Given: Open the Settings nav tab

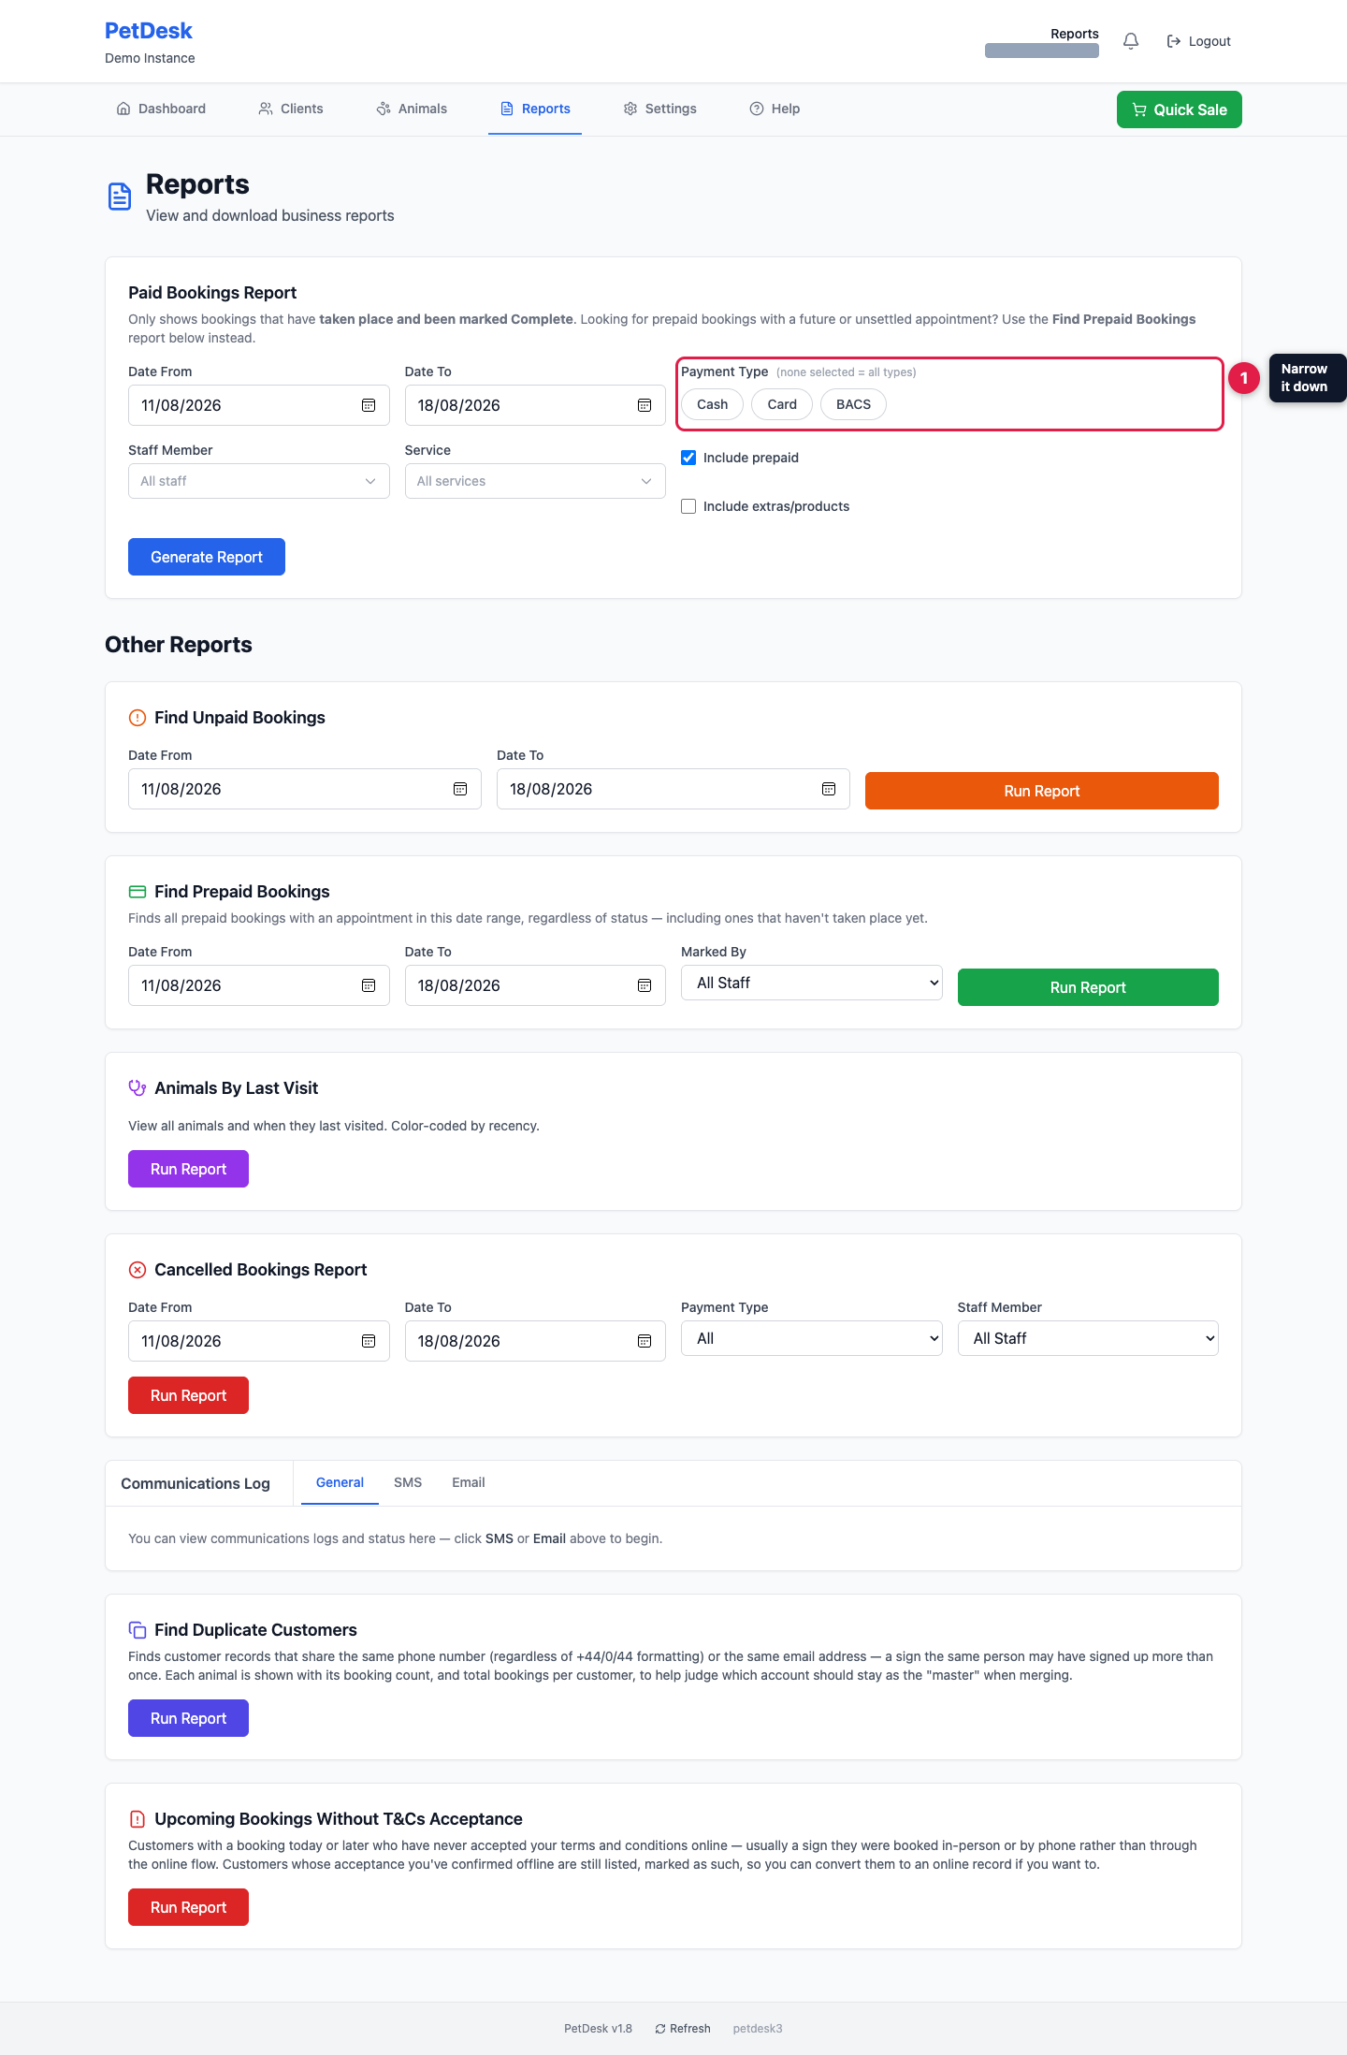Looking at the screenshot, I should point(660,109).
